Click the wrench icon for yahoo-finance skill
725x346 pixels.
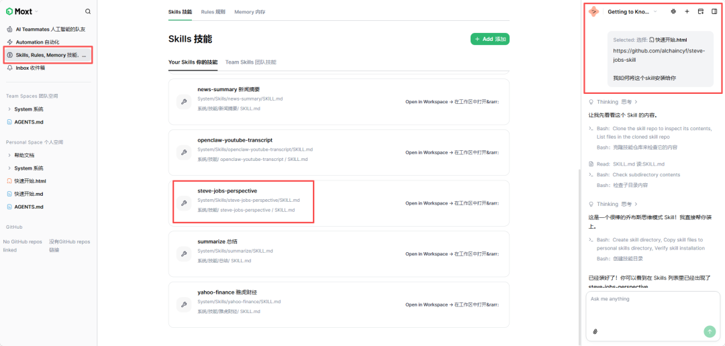click(x=183, y=305)
